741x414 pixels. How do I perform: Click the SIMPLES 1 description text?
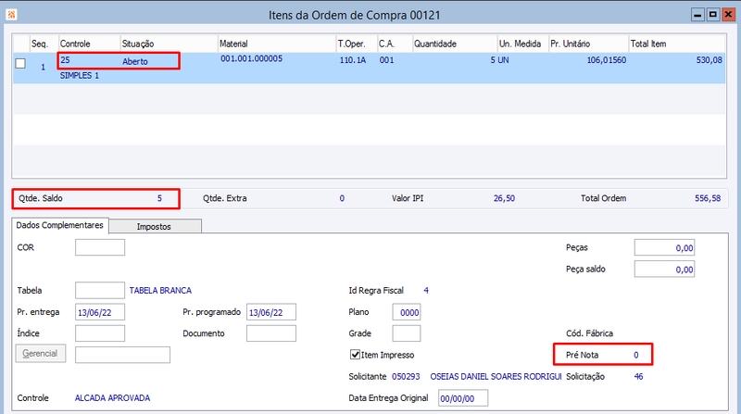click(x=80, y=76)
